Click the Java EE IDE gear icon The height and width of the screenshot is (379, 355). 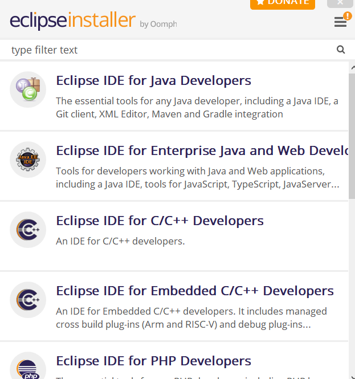pos(28,160)
